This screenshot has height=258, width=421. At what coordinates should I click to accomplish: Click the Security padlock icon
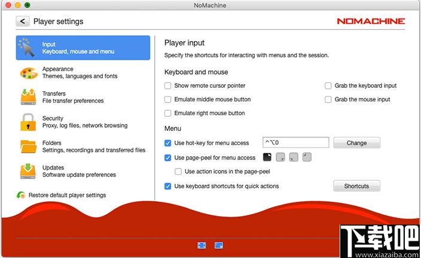pyautogui.click(x=28, y=122)
